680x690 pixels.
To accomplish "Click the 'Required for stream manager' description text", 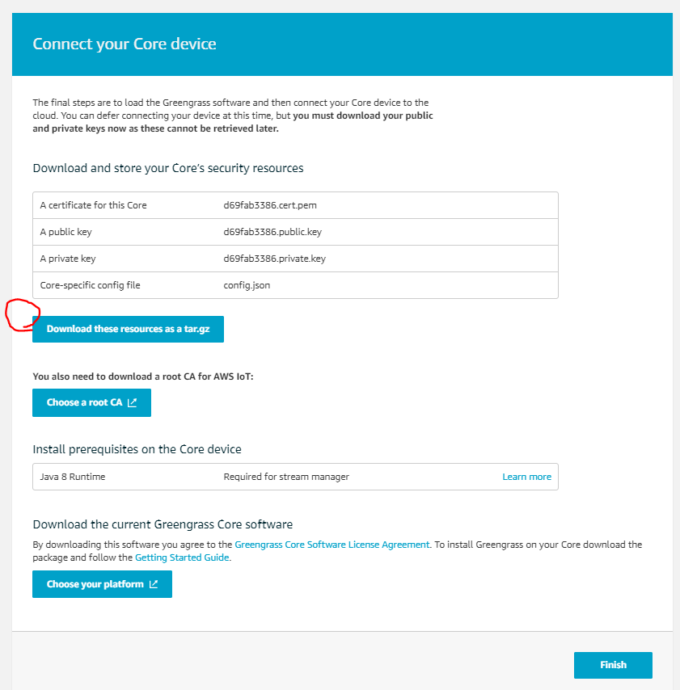I will click(x=286, y=477).
